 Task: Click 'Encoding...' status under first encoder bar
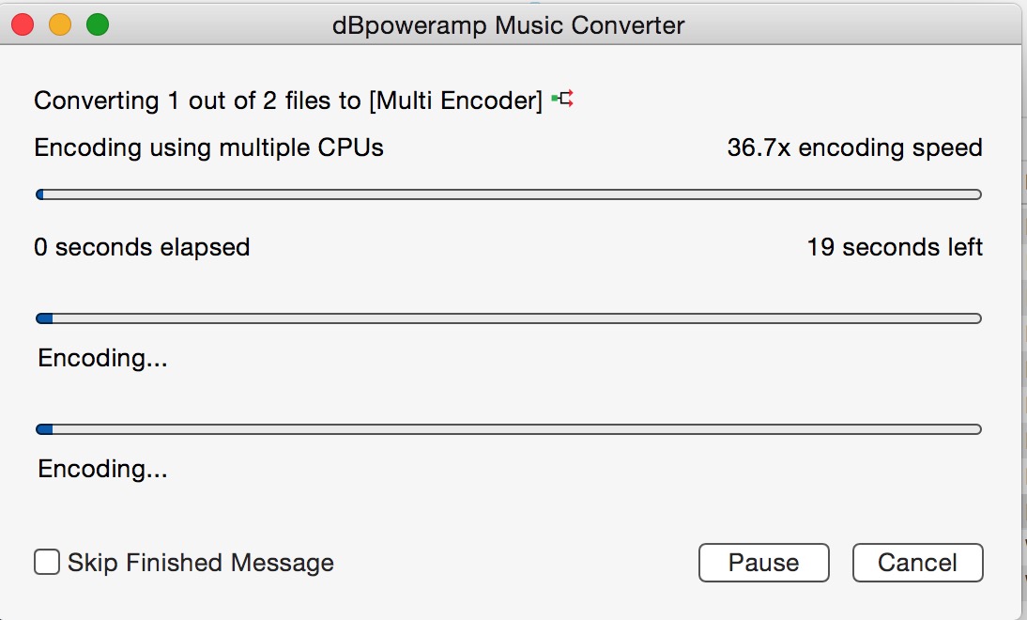[102, 358]
